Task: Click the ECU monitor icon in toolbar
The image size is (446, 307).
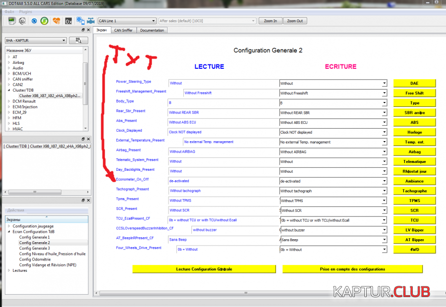Action: point(11,21)
